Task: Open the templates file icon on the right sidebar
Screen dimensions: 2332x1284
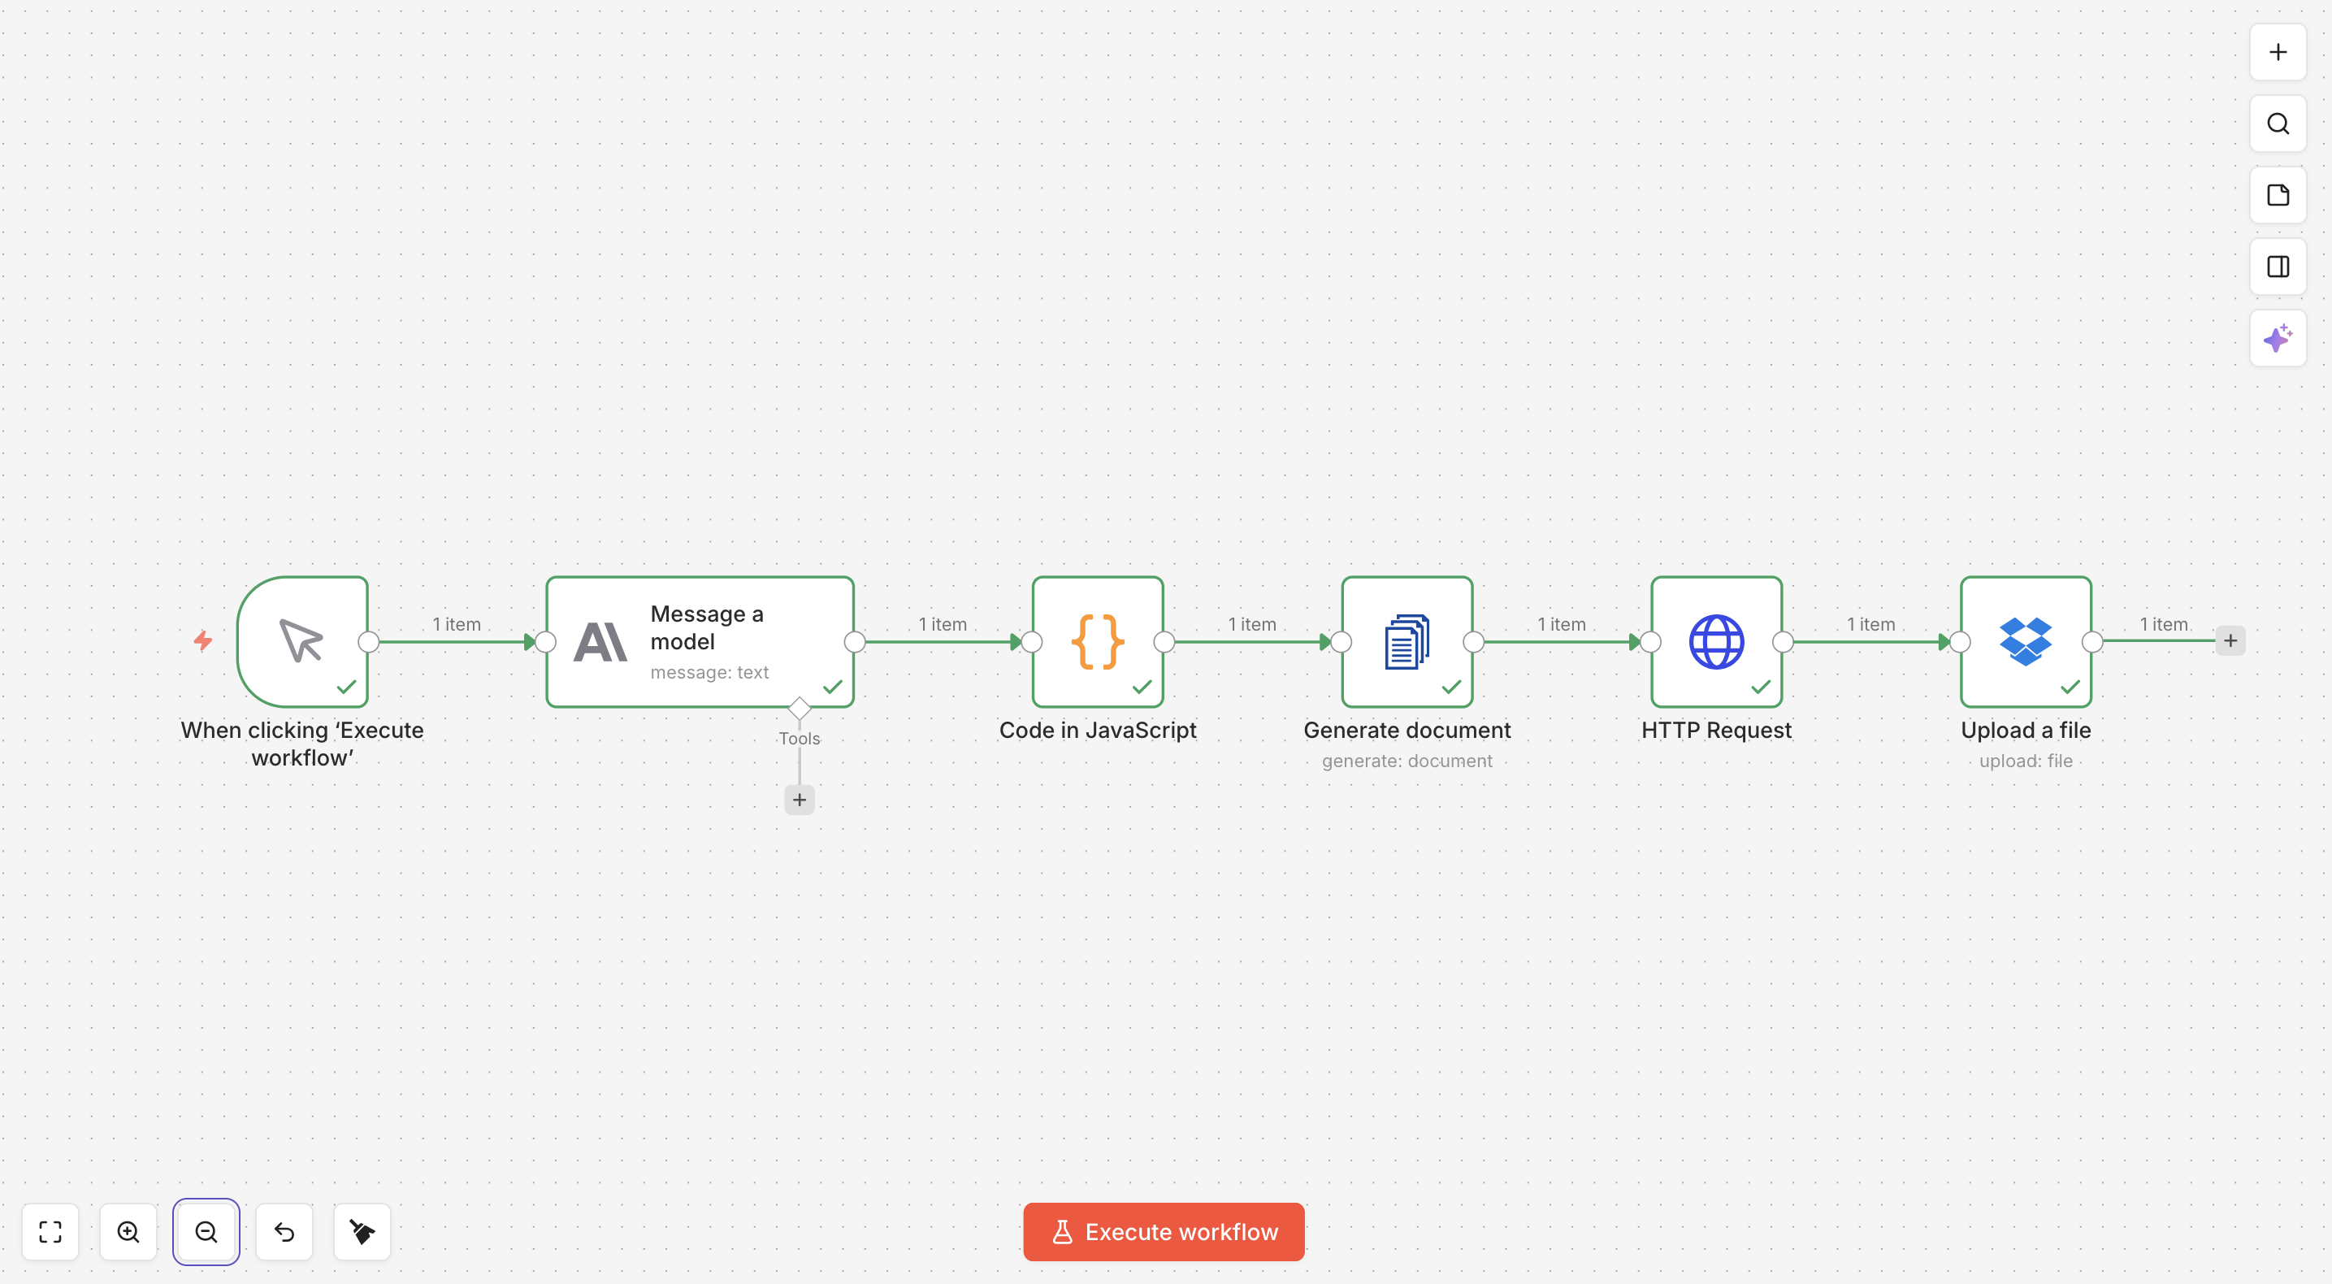Action: 2278,195
